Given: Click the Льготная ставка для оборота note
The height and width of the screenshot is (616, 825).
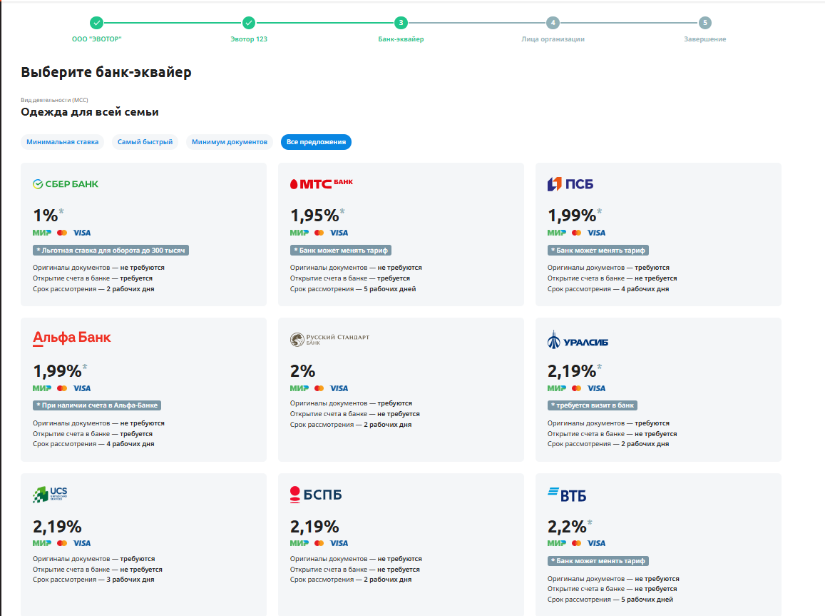Looking at the screenshot, I should [x=111, y=251].
